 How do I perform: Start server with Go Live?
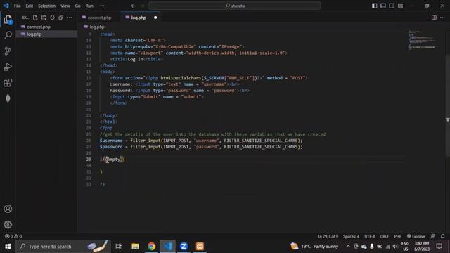click(x=416, y=236)
